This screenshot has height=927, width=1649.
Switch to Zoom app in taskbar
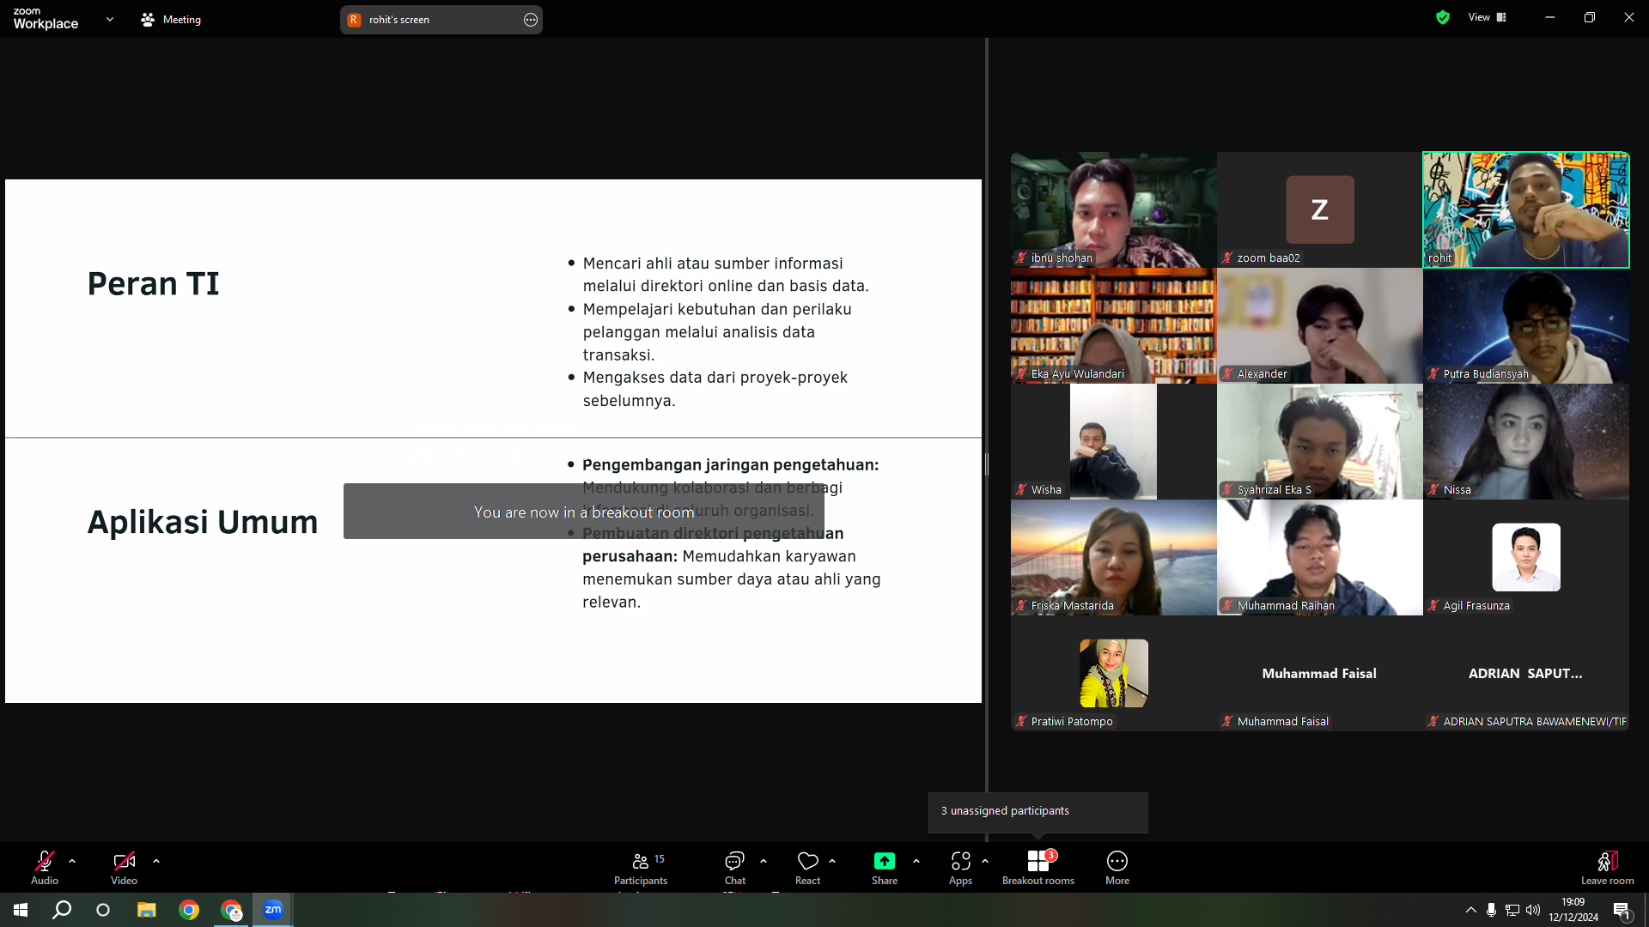point(273,910)
